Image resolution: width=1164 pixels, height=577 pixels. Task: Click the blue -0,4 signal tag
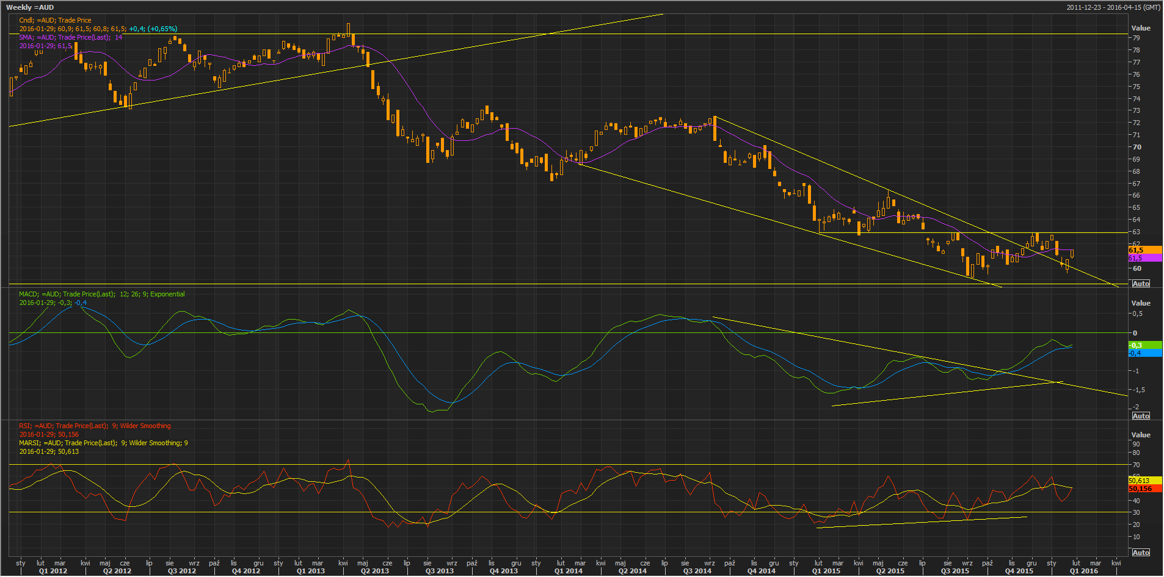(1144, 353)
